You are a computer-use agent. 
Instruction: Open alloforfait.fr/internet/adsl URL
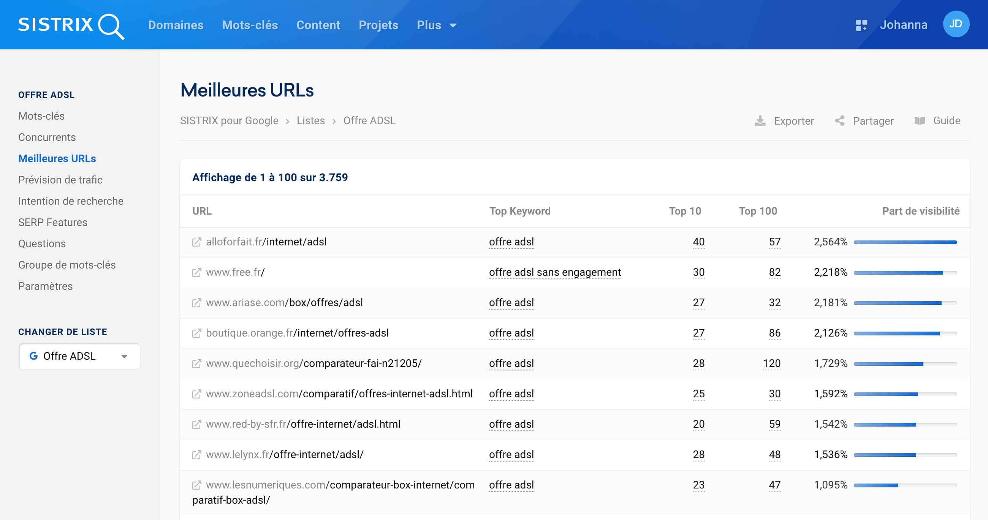tap(266, 242)
